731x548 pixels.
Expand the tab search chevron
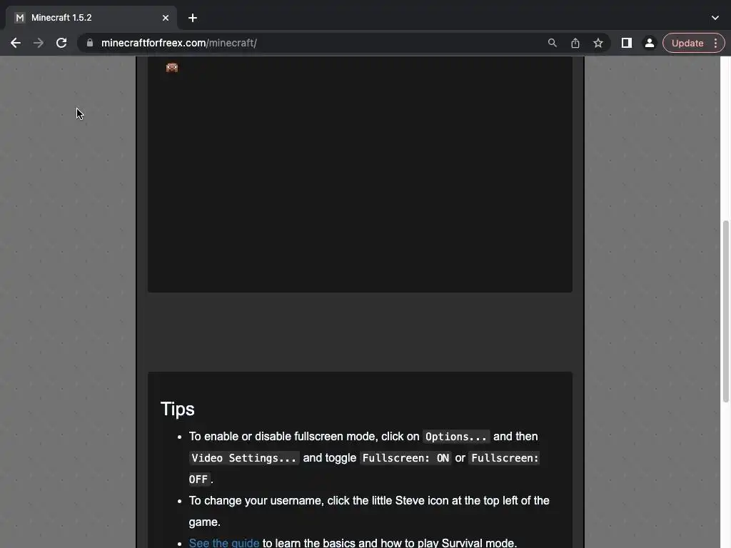715,18
